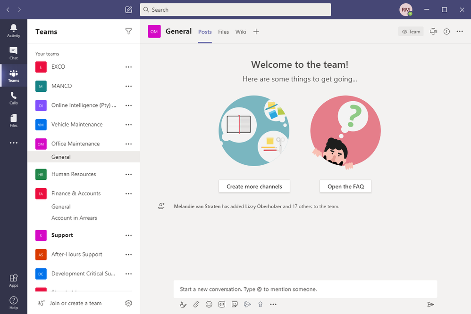Open the Apps store

tap(14, 281)
